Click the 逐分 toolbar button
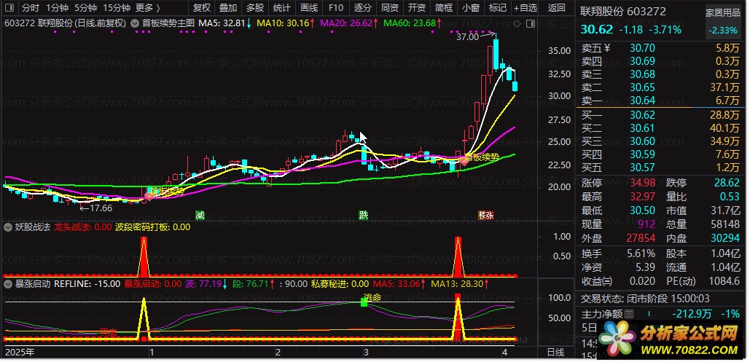The image size is (750, 362). [x=362, y=8]
